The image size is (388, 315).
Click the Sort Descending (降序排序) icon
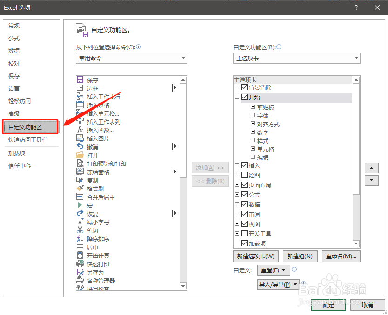[80, 238]
